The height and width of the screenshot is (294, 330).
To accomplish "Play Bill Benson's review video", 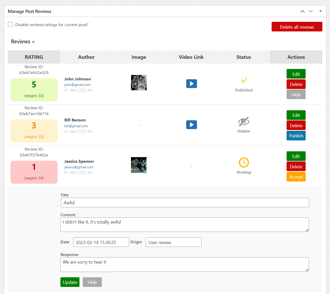I will (191, 125).
